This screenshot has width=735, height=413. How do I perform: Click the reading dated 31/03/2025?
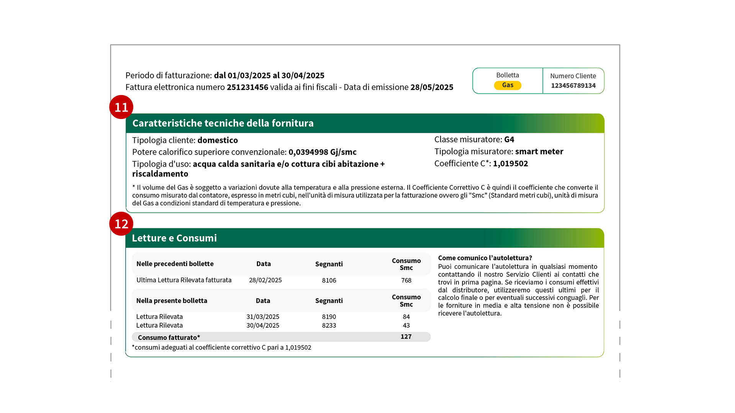coord(263,317)
